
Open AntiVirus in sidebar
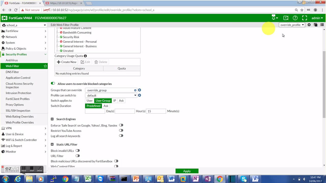(x=12, y=60)
